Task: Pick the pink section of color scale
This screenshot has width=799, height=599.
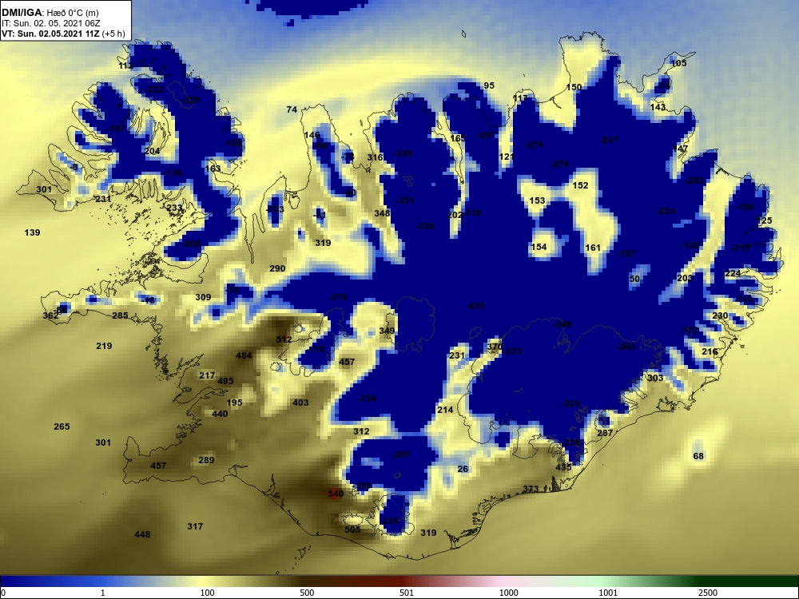Action: pos(502,581)
